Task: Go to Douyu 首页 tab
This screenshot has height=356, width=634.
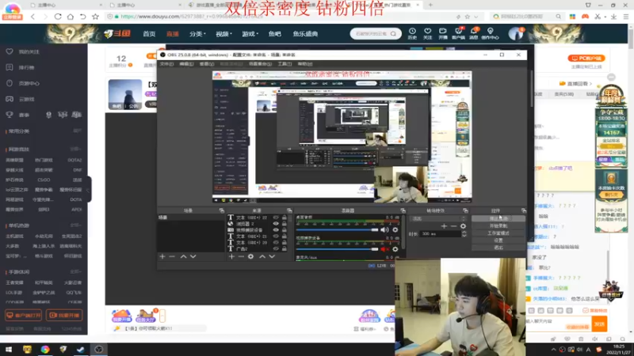Action: click(149, 34)
